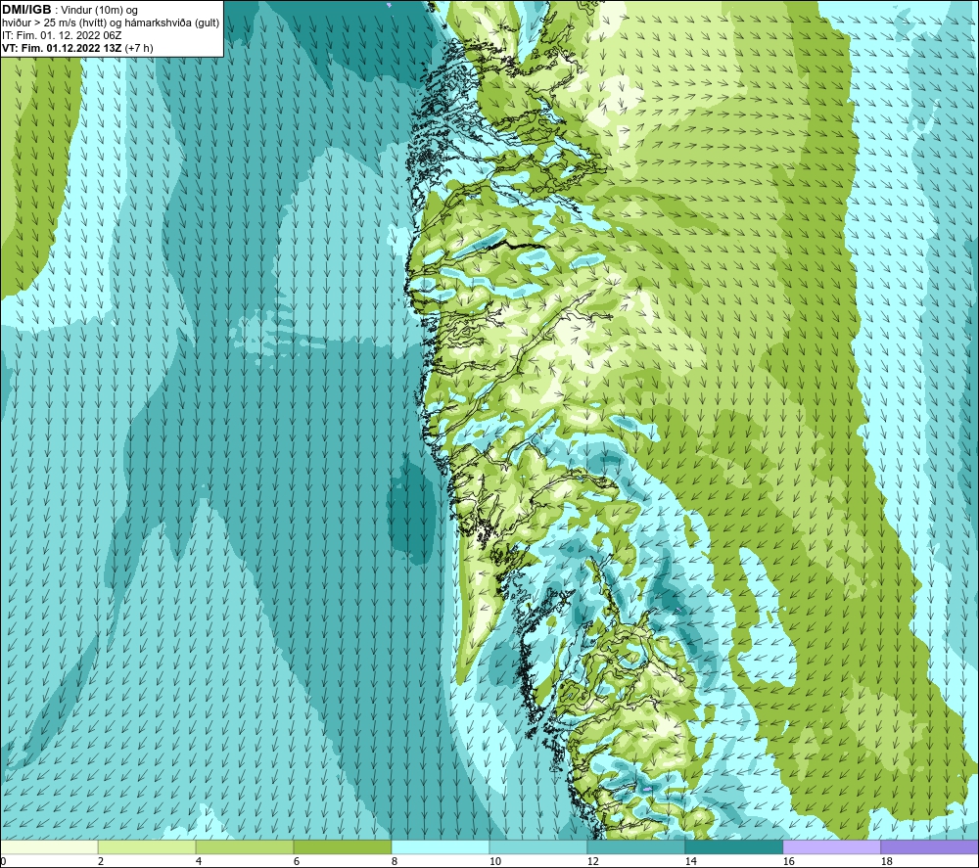Screen dimensions: 979x868
Task: Click the legend label '12'
Action: (593, 862)
